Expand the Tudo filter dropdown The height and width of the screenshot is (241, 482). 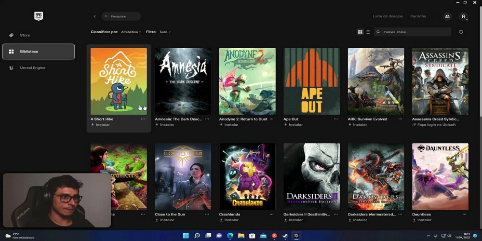click(165, 32)
